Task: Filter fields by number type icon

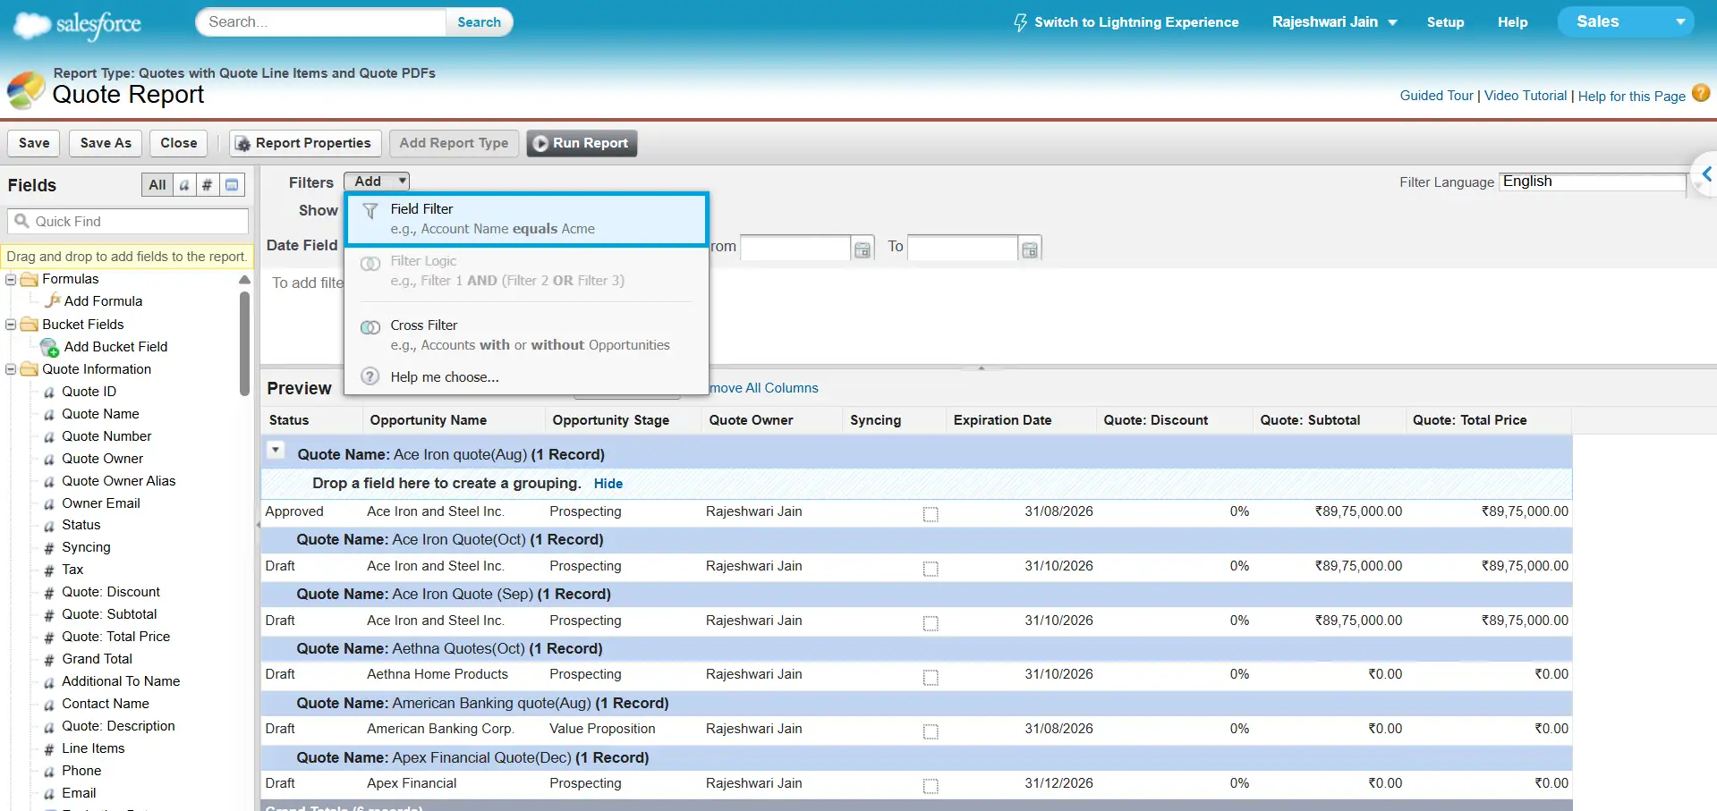Action: click(207, 185)
